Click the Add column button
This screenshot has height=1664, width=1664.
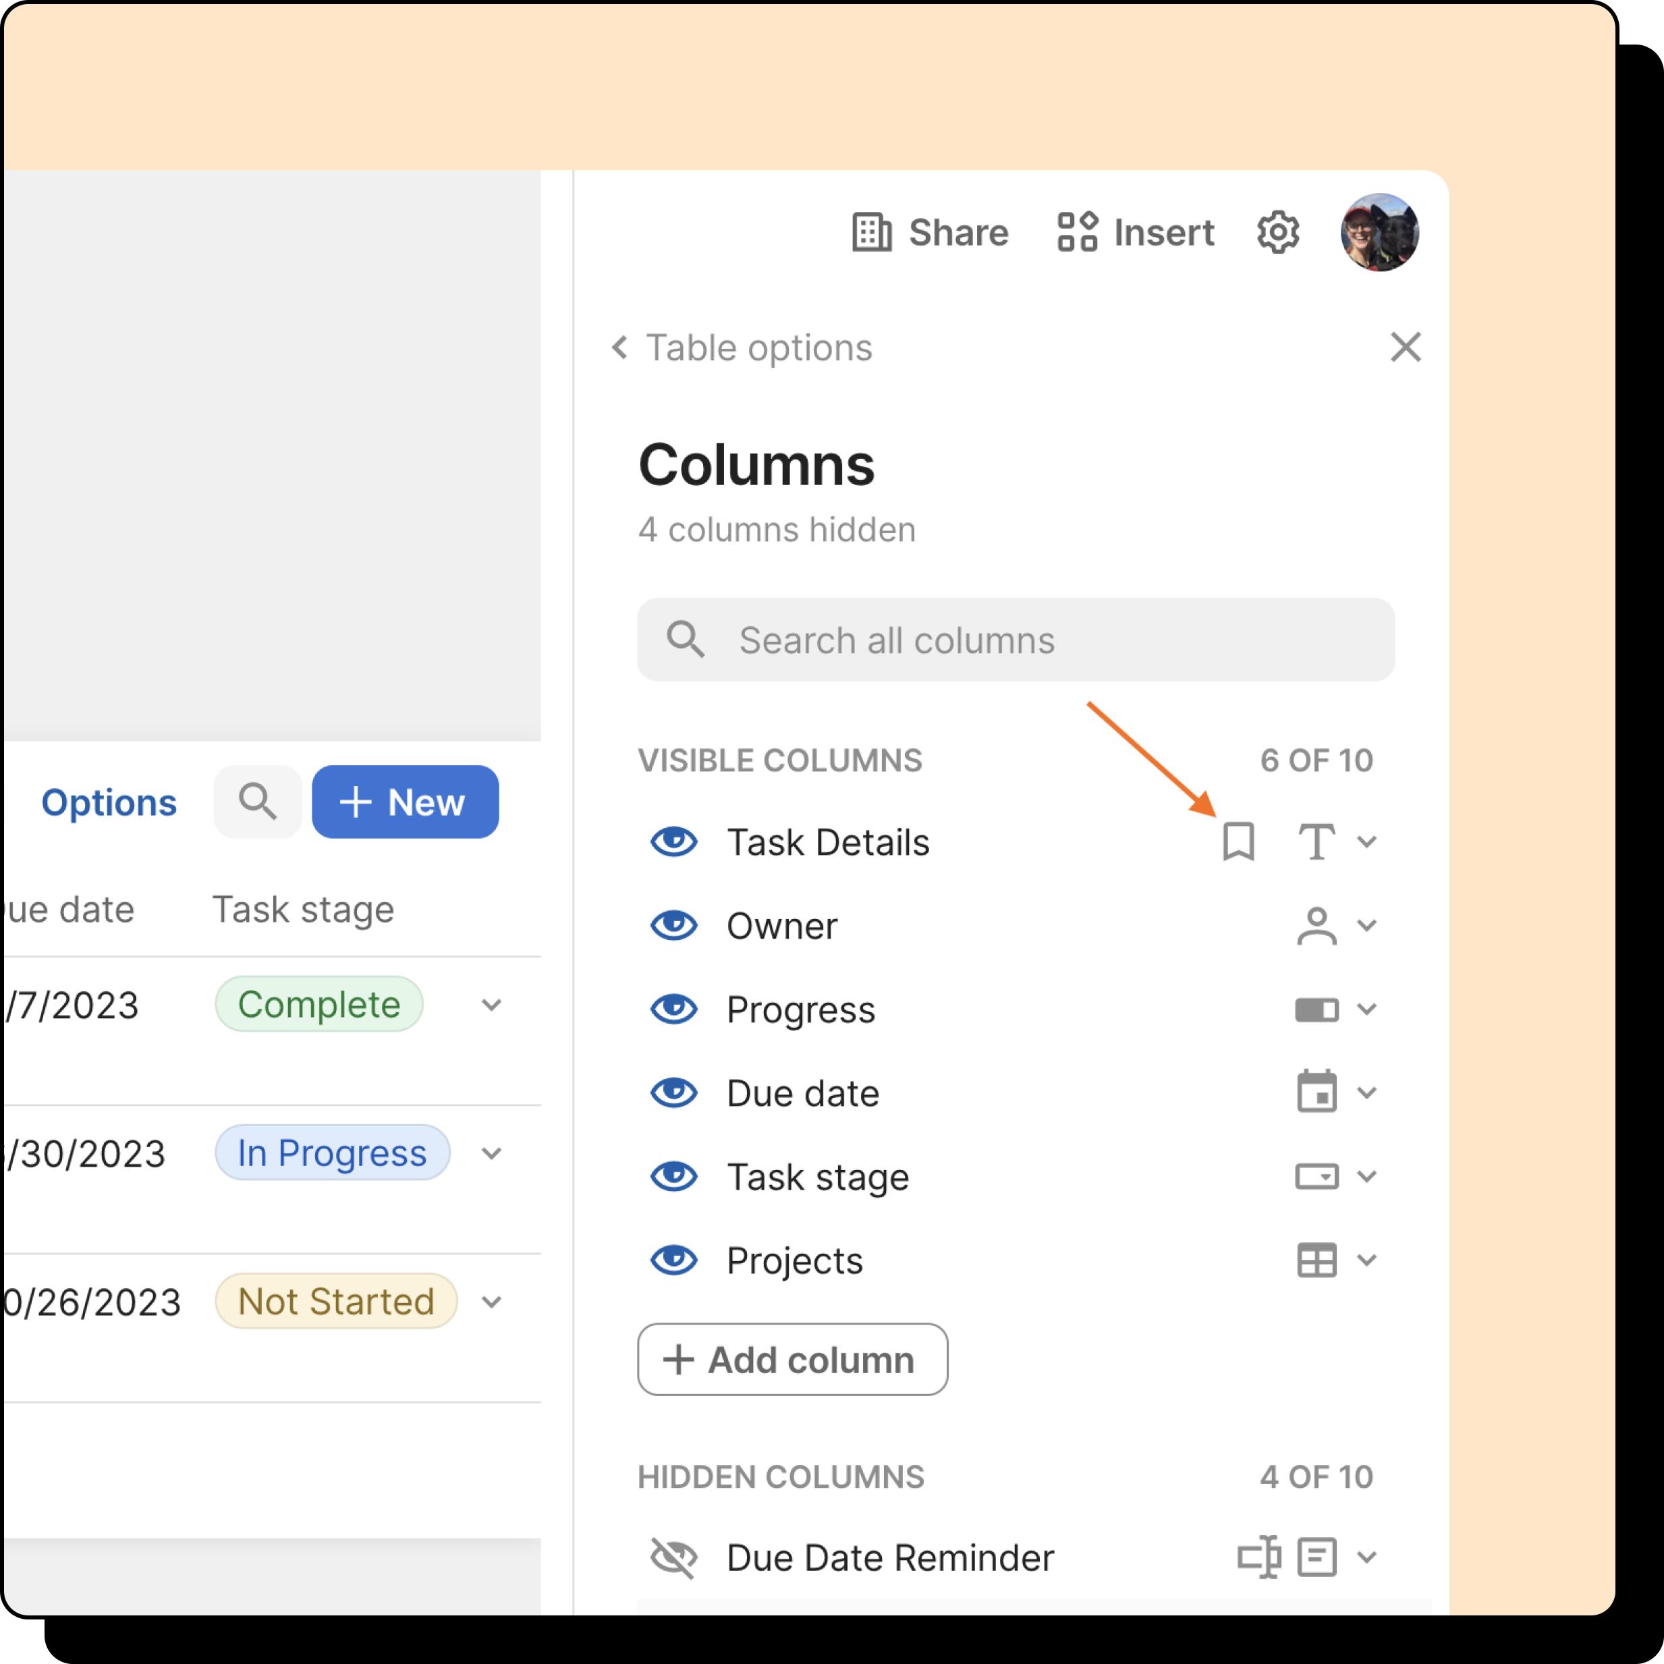click(x=792, y=1360)
